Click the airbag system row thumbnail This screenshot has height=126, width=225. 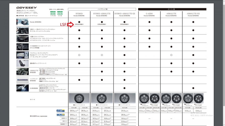pos(22,30)
